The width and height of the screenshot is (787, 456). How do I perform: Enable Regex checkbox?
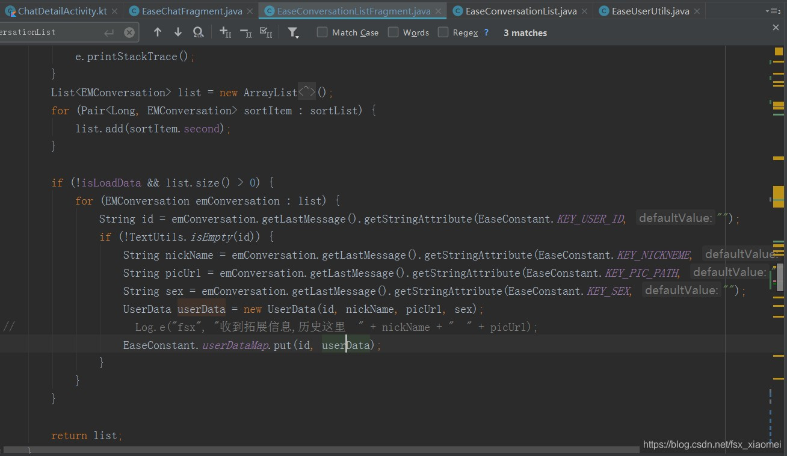[443, 32]
